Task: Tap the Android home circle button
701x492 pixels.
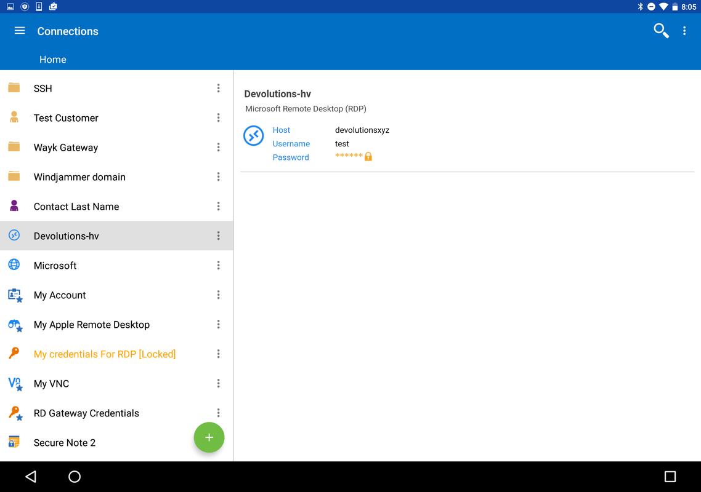Action: pyautogui.click(x=74, y=477)
